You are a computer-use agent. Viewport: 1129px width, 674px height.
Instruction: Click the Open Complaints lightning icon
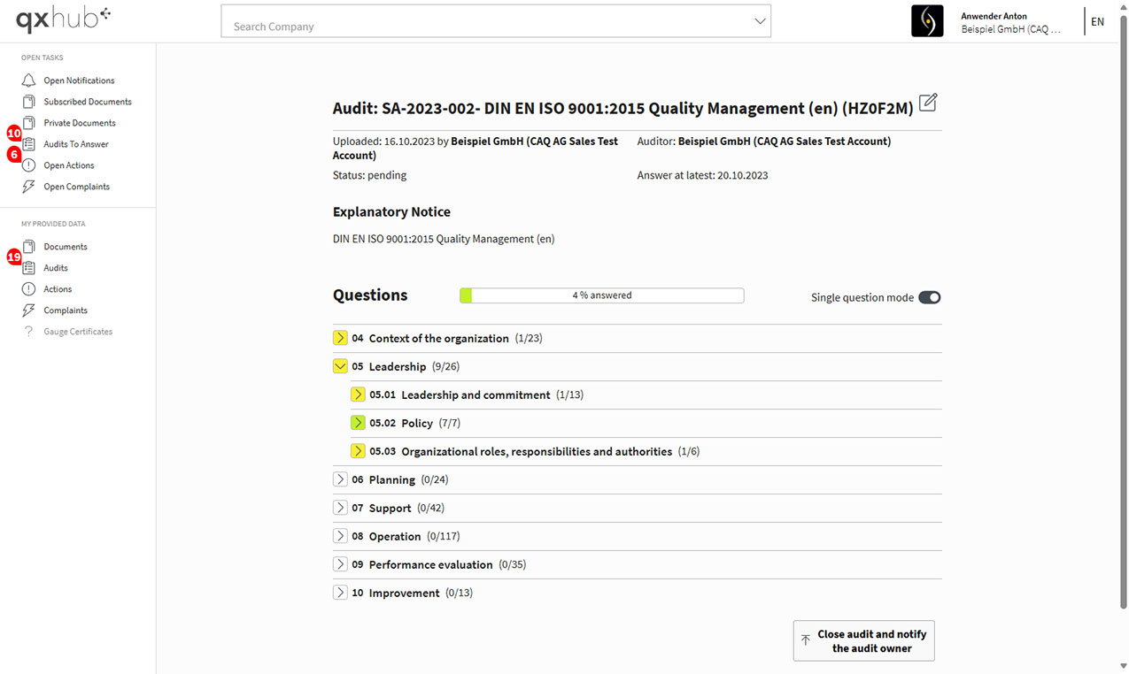coord(29,187)
